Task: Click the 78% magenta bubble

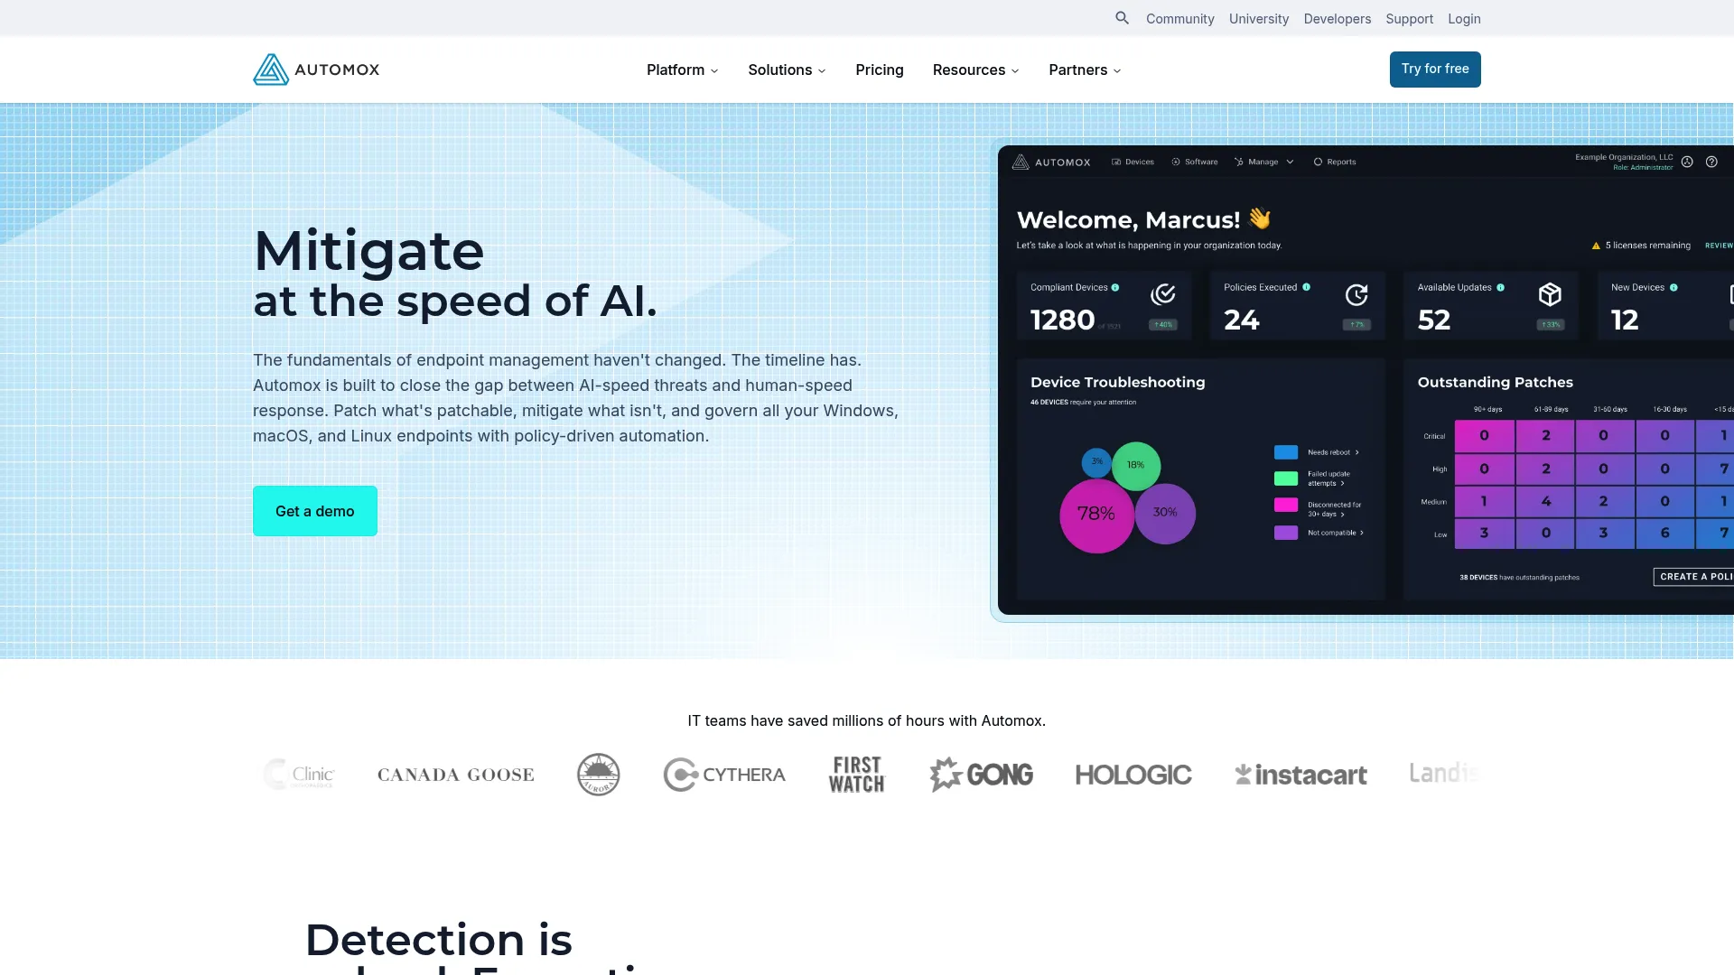Action: point(1096,515)
